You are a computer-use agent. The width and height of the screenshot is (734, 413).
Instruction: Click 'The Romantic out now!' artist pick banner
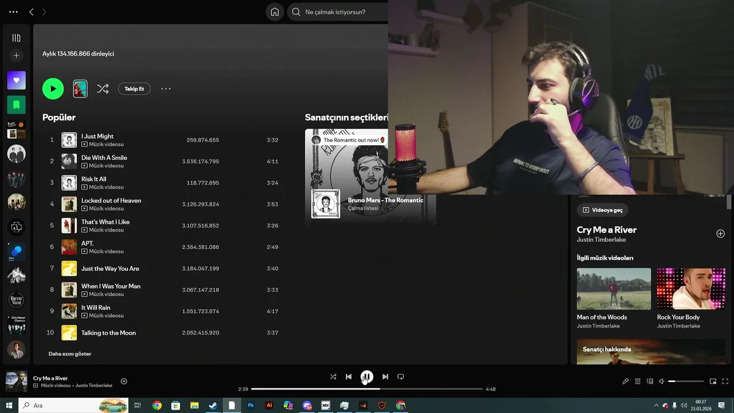pos(349,140)
